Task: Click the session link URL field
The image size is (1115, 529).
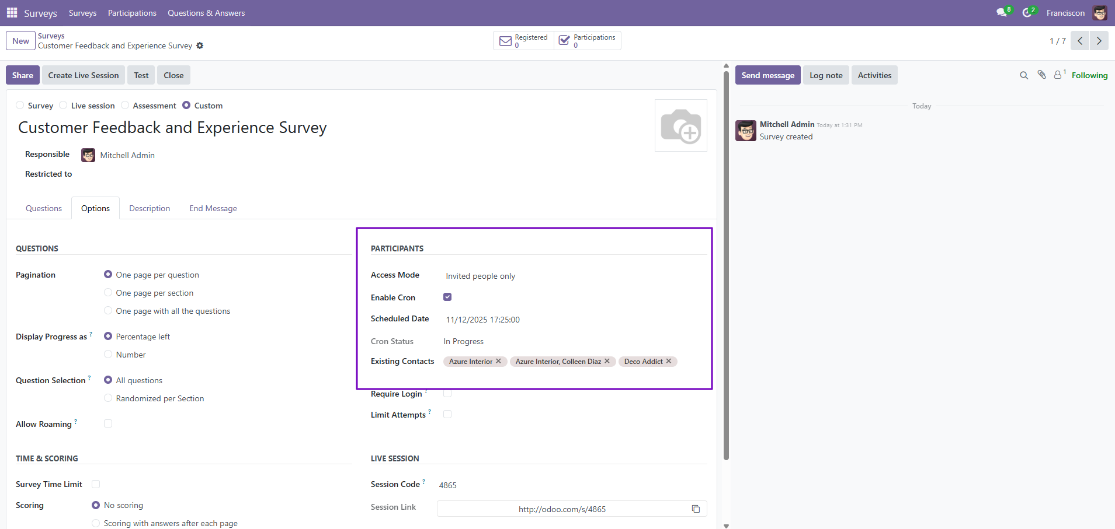Action: click(562, 509)
